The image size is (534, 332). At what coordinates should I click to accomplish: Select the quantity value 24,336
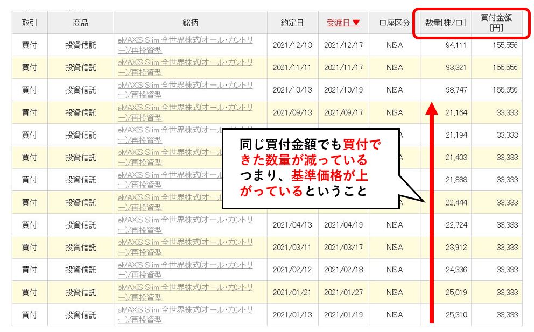(456, 270)
